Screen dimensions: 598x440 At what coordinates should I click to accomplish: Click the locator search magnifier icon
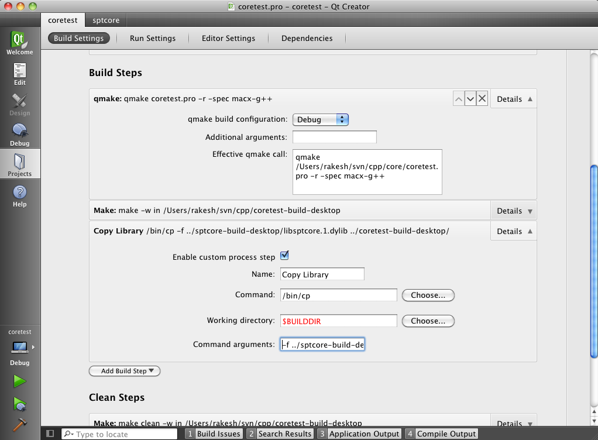pyautogui.click(x=68, y=434)
